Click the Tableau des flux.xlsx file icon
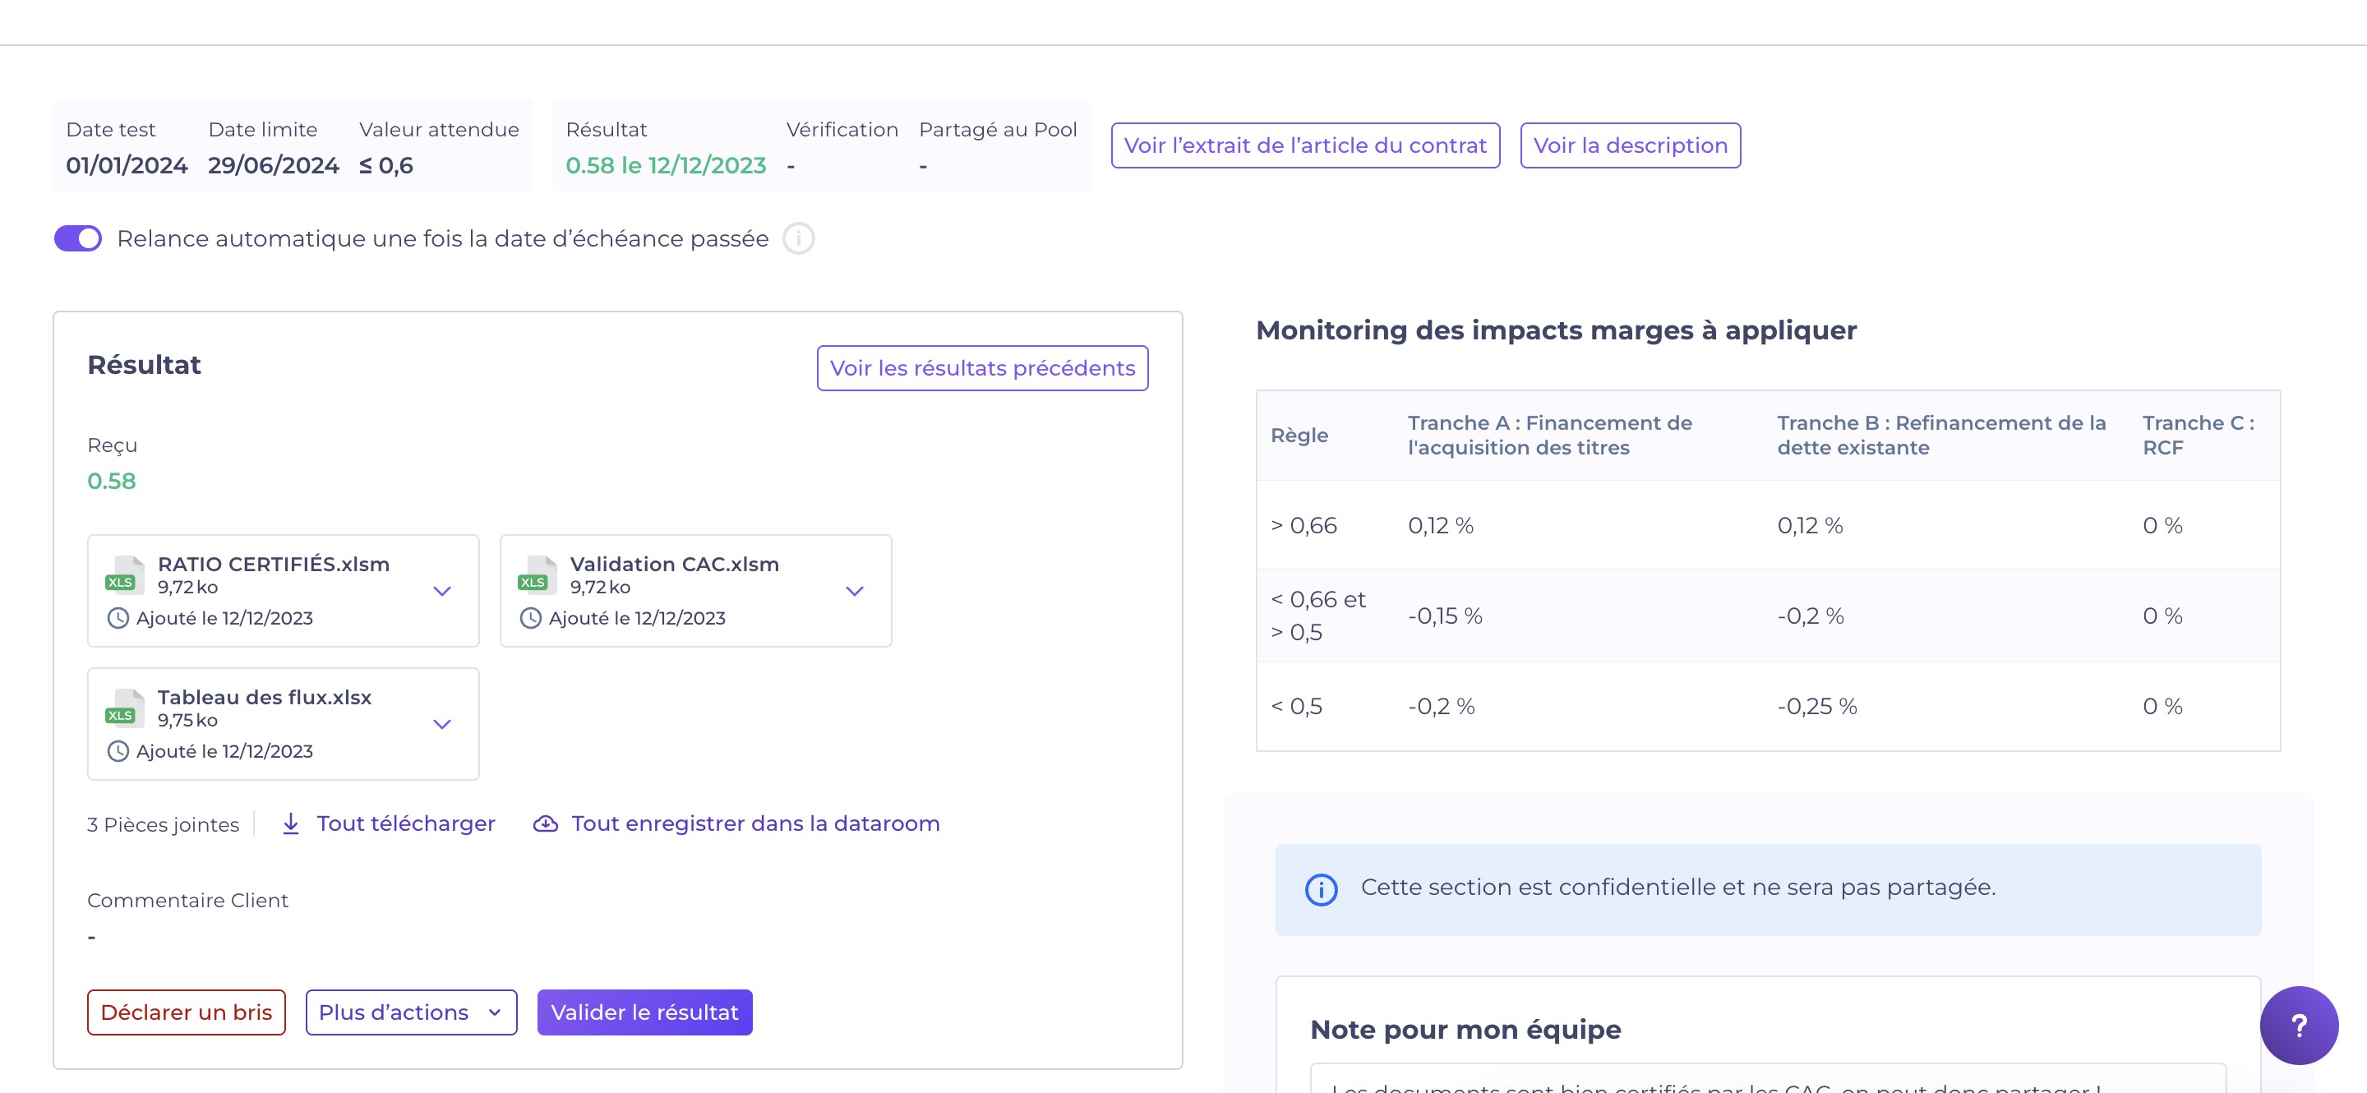The height and width of the screenshot is (1093, 2367). pos(124,709)
